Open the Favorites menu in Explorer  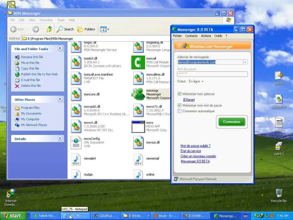point(46,20)
